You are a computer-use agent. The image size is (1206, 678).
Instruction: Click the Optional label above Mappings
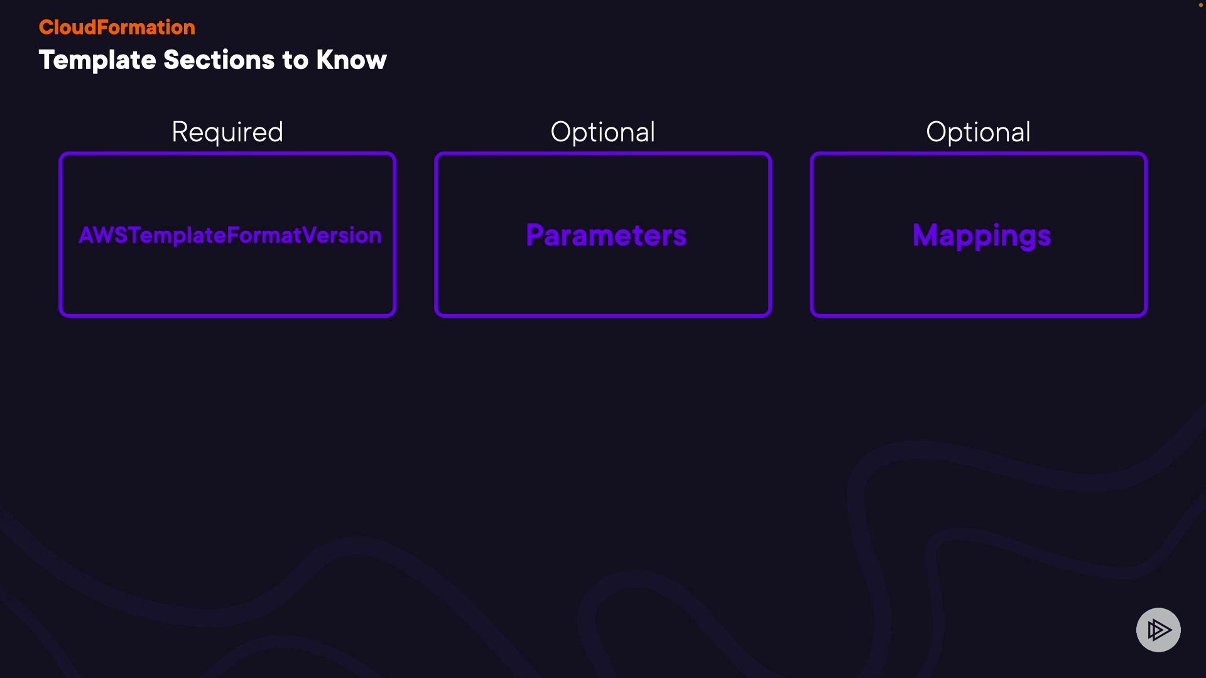click(978, 132)
